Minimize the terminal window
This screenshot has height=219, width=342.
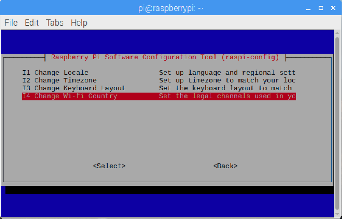309,8
